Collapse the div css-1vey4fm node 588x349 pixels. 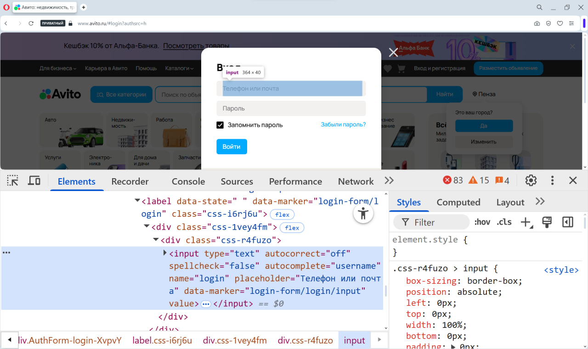[146, 226]
